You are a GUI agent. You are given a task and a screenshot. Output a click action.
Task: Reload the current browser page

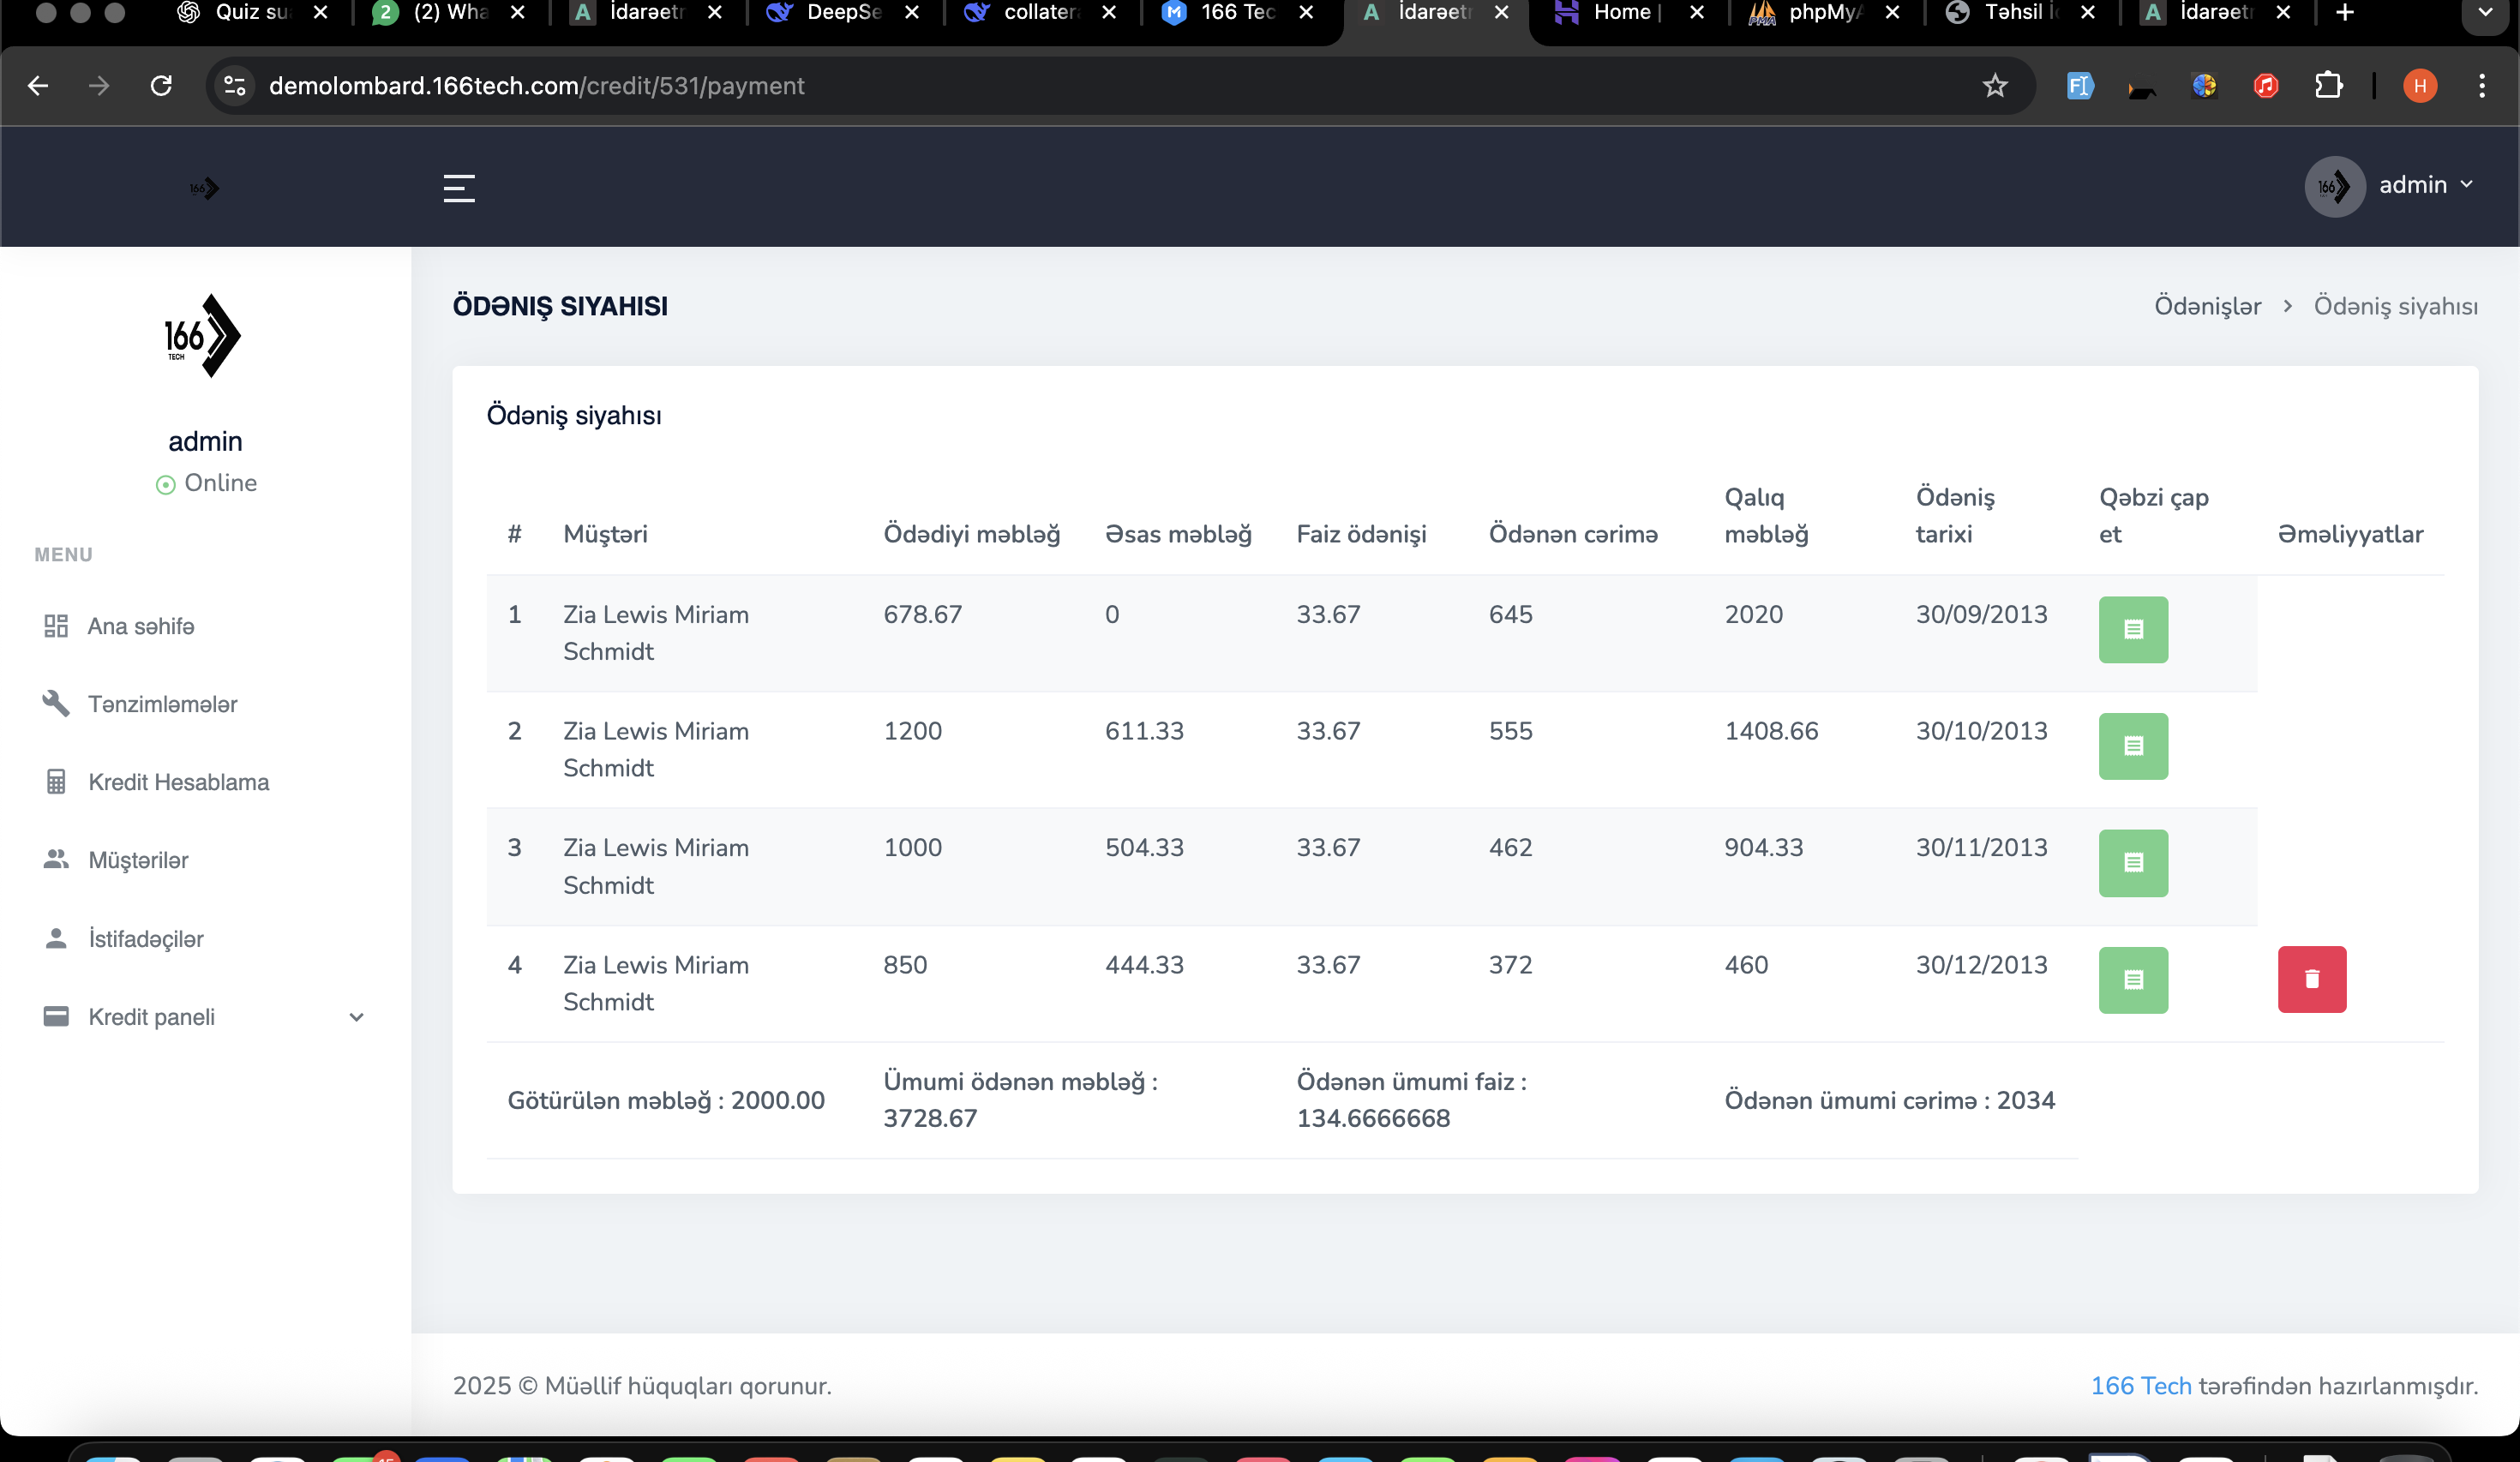pyautogui.click(x=161, y=86)
